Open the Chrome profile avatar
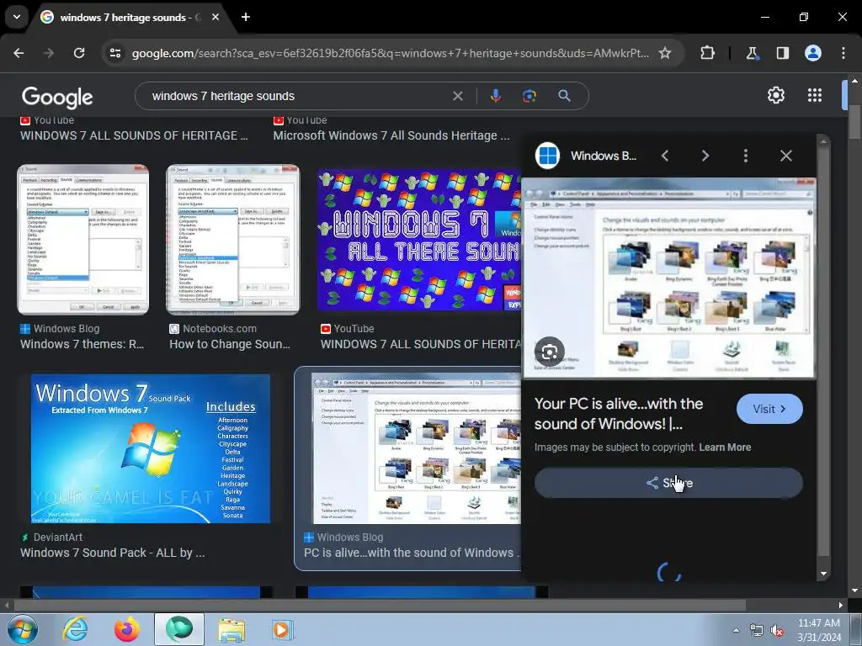This screenshot has width=862, height=646. 813,53
